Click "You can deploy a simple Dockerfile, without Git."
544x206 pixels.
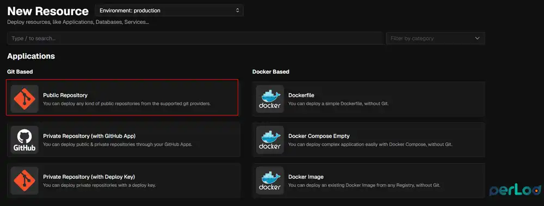click(338, 104)
